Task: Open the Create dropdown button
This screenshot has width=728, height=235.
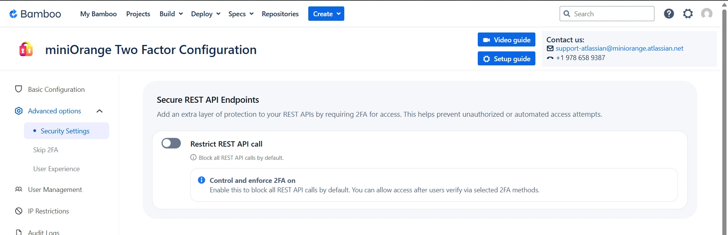Action: 326,14
